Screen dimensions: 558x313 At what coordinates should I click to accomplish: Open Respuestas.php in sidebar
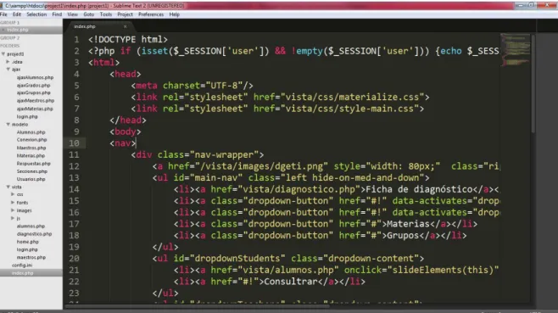point(33,164)
